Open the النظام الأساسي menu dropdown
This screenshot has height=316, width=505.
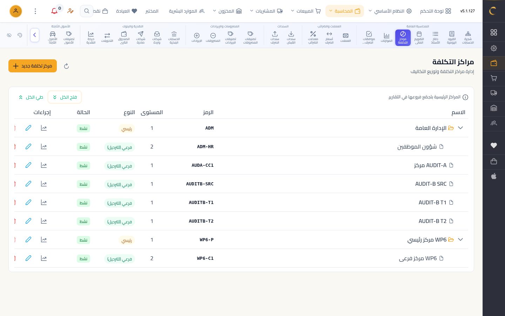click(x=390, y=11)
